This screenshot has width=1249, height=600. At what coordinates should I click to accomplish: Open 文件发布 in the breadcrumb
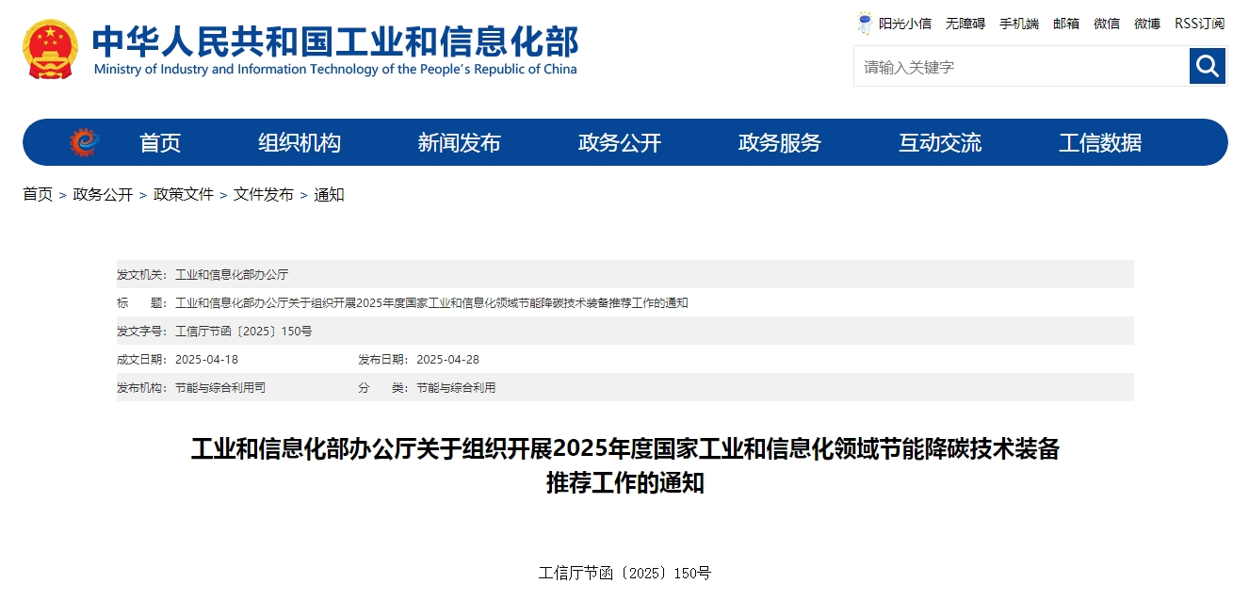tap(264, 194)
